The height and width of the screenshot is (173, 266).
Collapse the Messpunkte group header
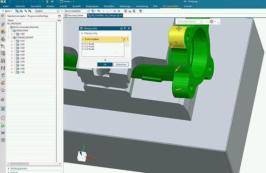[x=89, y=33]
